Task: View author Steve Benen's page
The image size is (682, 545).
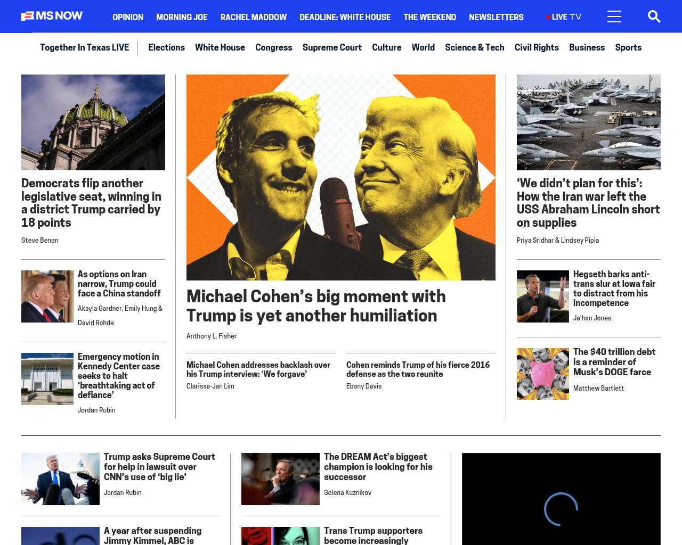Action: click(x=40, y=241)
